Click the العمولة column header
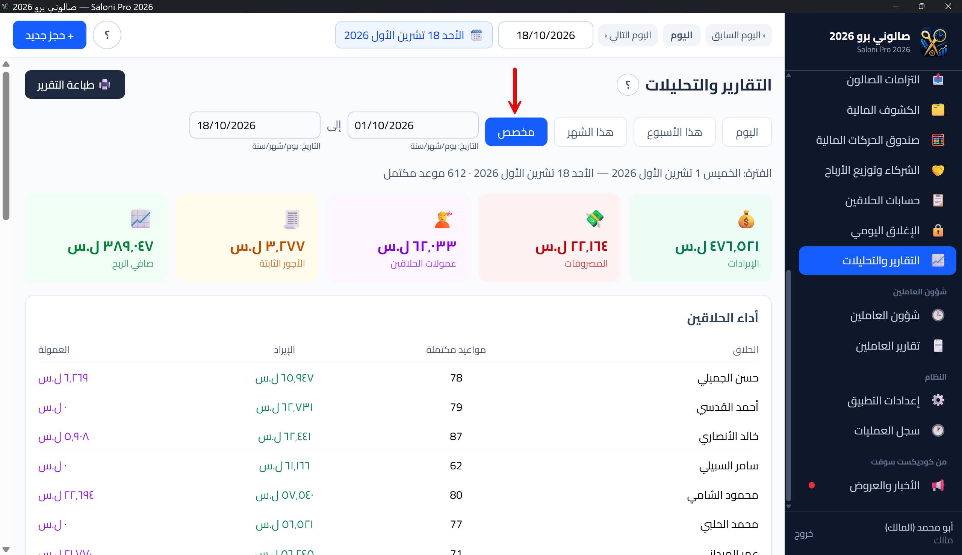 pos(54,350)
